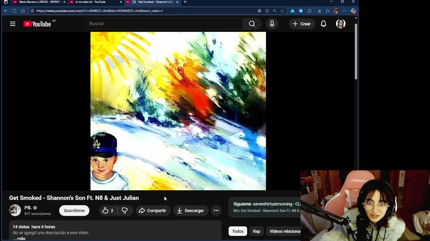The height and width of the screenshot is (241, 430).
Task: Click the '14 vistas hace 6 horas' text
Action: point(34,227)
